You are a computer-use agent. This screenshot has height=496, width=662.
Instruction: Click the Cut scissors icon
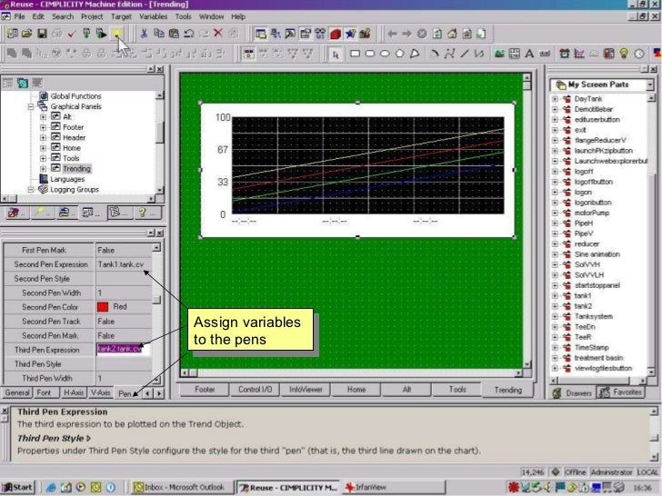[x=144, y=34]
